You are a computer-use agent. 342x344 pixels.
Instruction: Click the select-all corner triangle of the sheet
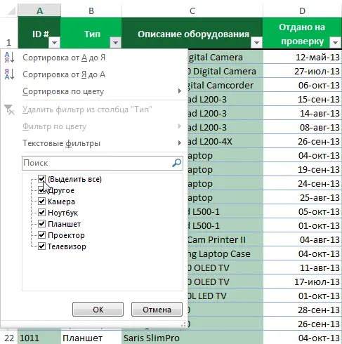(11, 11)
